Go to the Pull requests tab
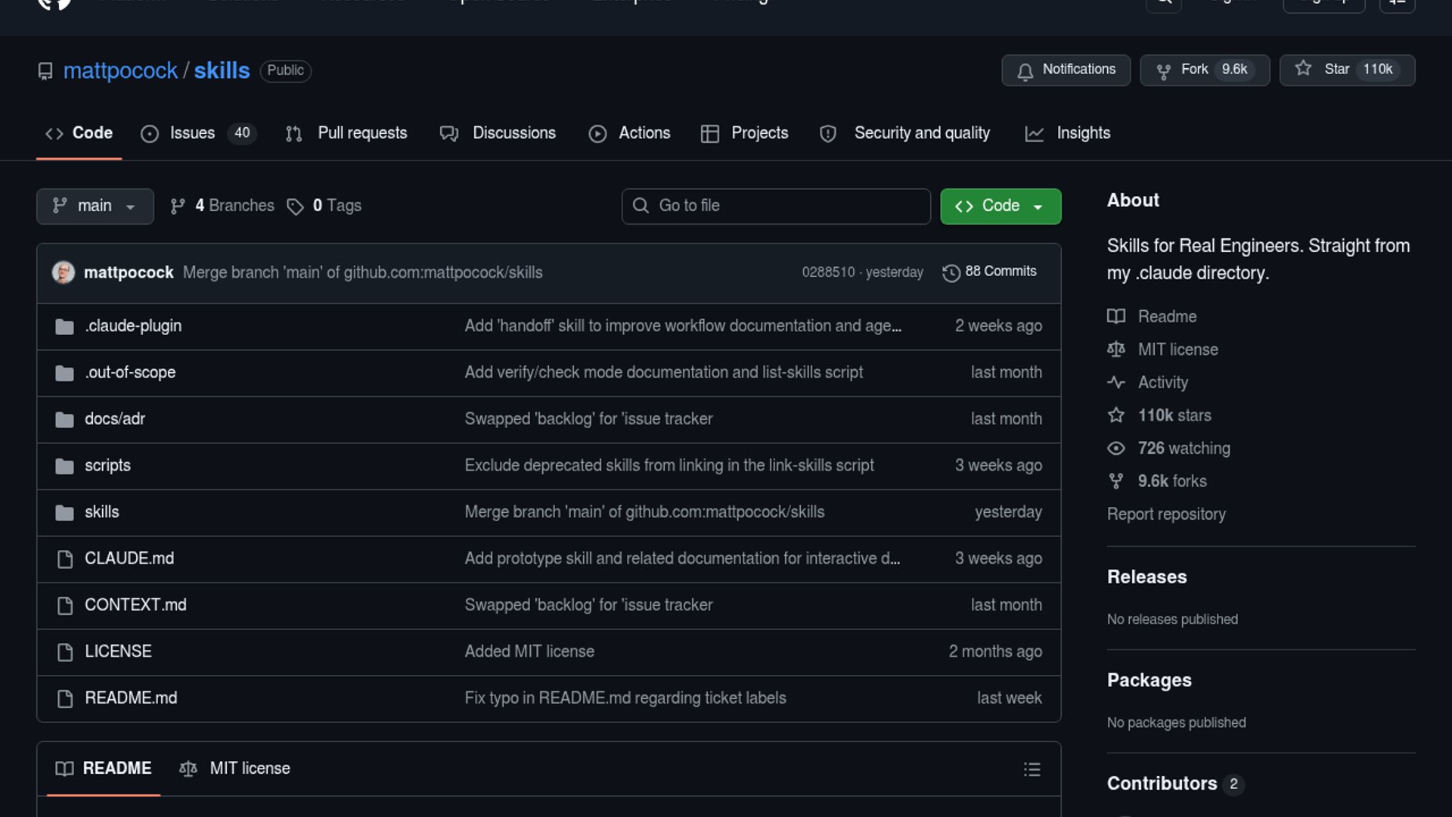The height and width of the screenshot is (817, 1452). tap(346, 133)
